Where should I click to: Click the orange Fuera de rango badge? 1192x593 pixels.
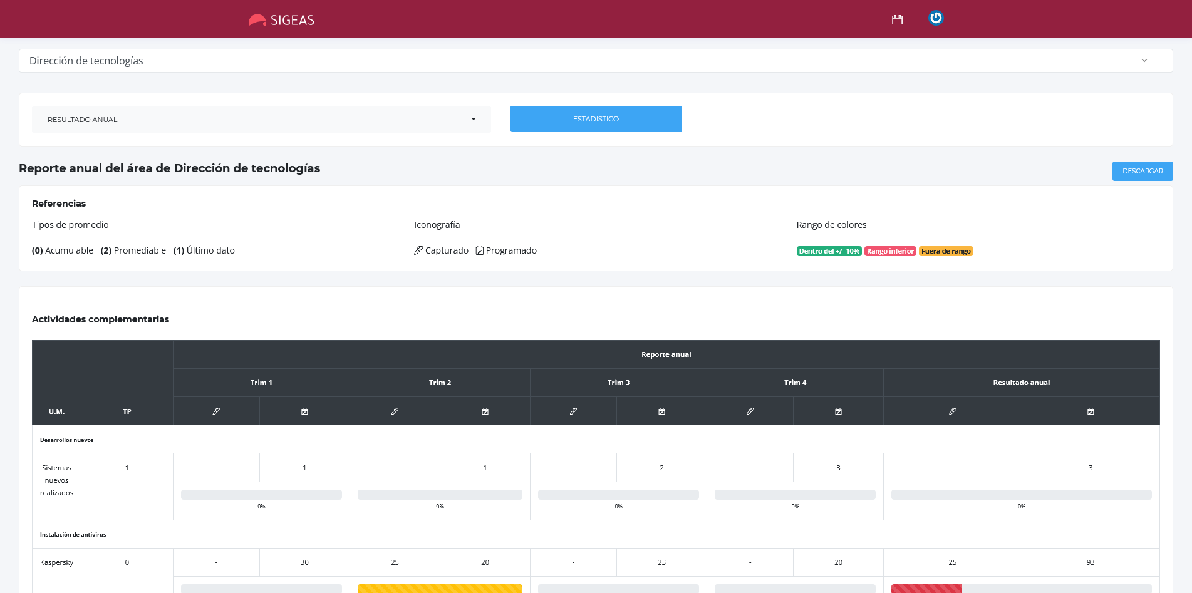(946, 251)
